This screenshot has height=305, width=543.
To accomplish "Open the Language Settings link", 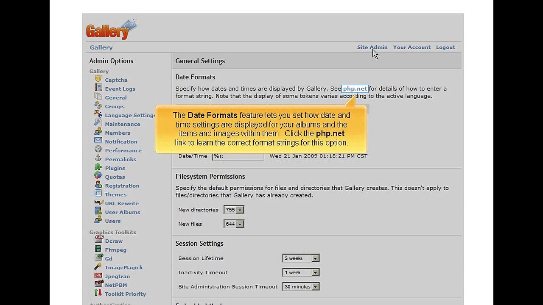I will click(131, 115).
